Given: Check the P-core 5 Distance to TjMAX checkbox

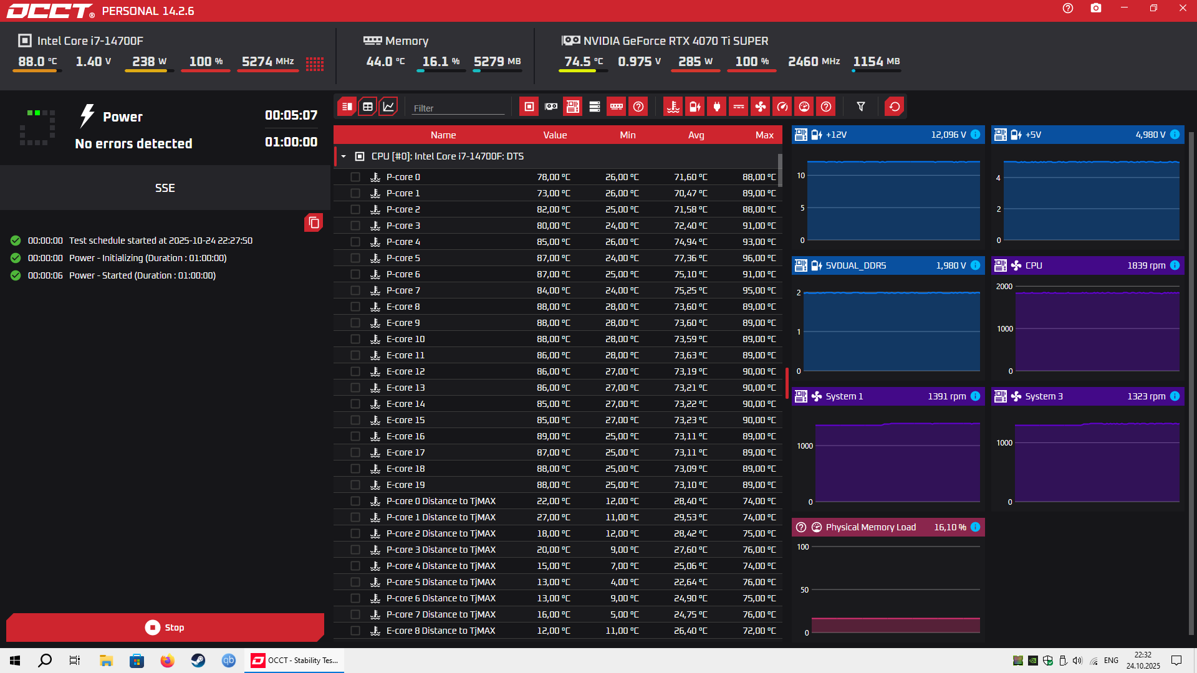Looking at the screenshot, I should click(355, 582).
